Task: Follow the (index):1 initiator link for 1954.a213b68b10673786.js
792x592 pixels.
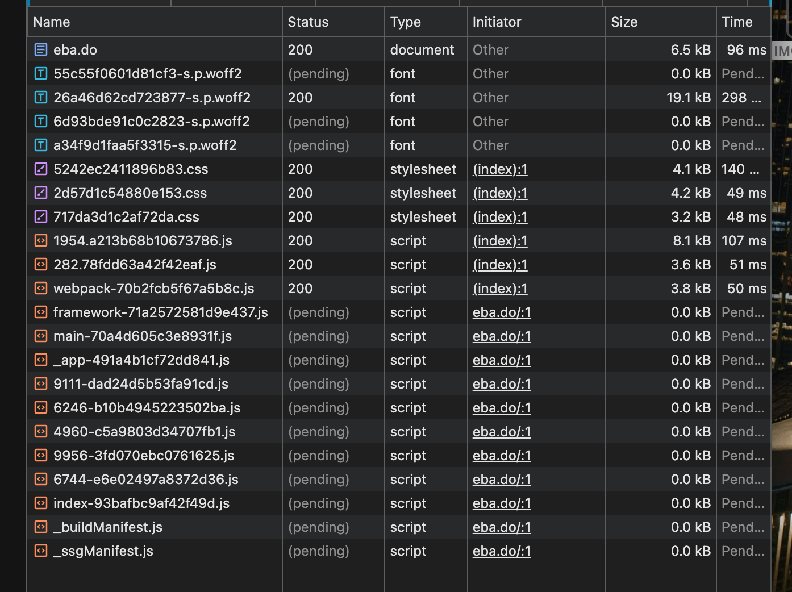Action: tap(500, 241)
